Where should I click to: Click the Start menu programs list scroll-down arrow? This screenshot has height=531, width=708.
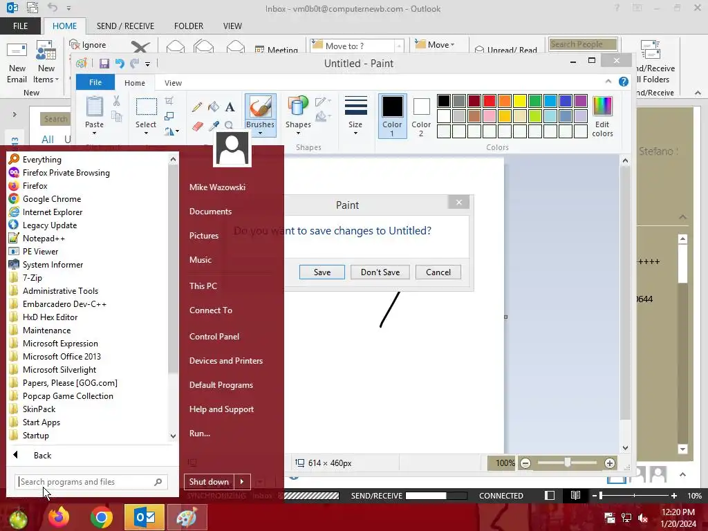coord(174,436)
